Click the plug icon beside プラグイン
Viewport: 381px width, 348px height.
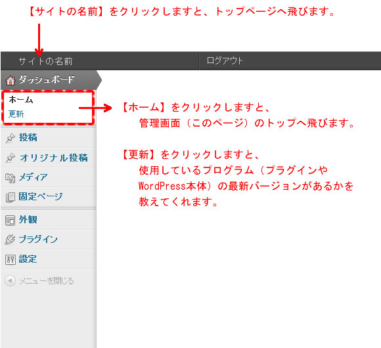[x=11, y=240]
